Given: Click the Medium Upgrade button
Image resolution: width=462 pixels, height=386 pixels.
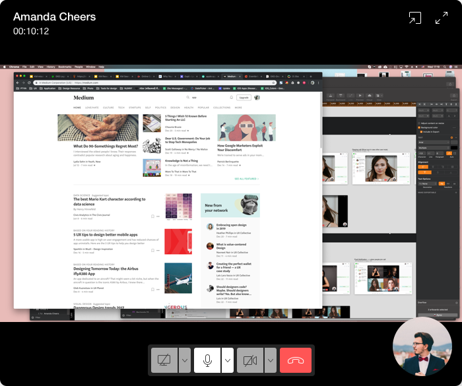Looking at the screenshot, I should (x=244, y=97).
